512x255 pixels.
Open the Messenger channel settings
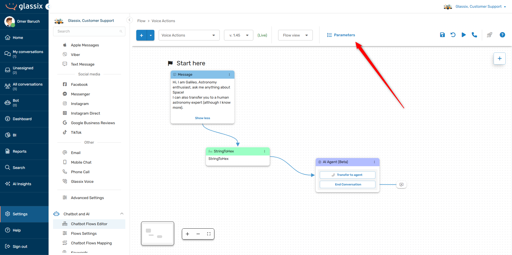(x=80, y=94)
